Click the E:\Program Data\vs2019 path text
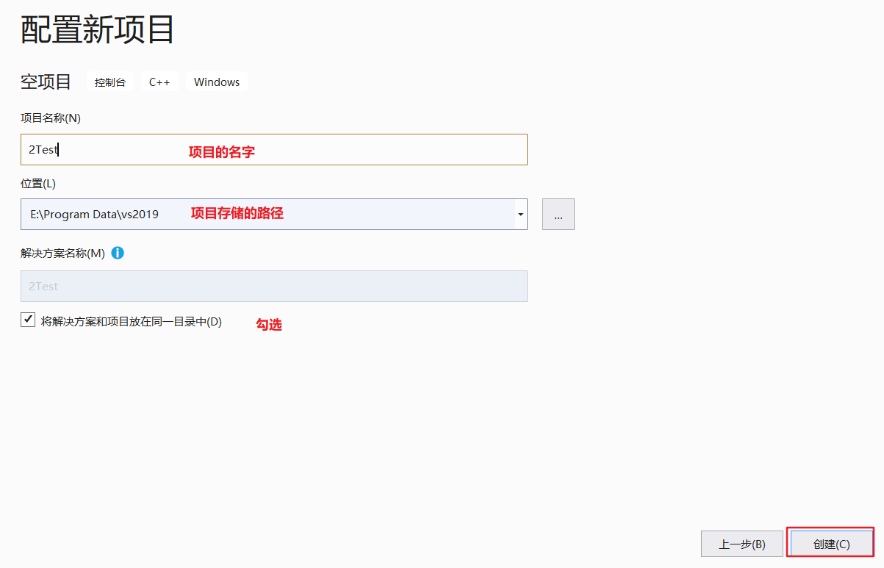Viewport: 884px width, 568px height. (94, 215)
